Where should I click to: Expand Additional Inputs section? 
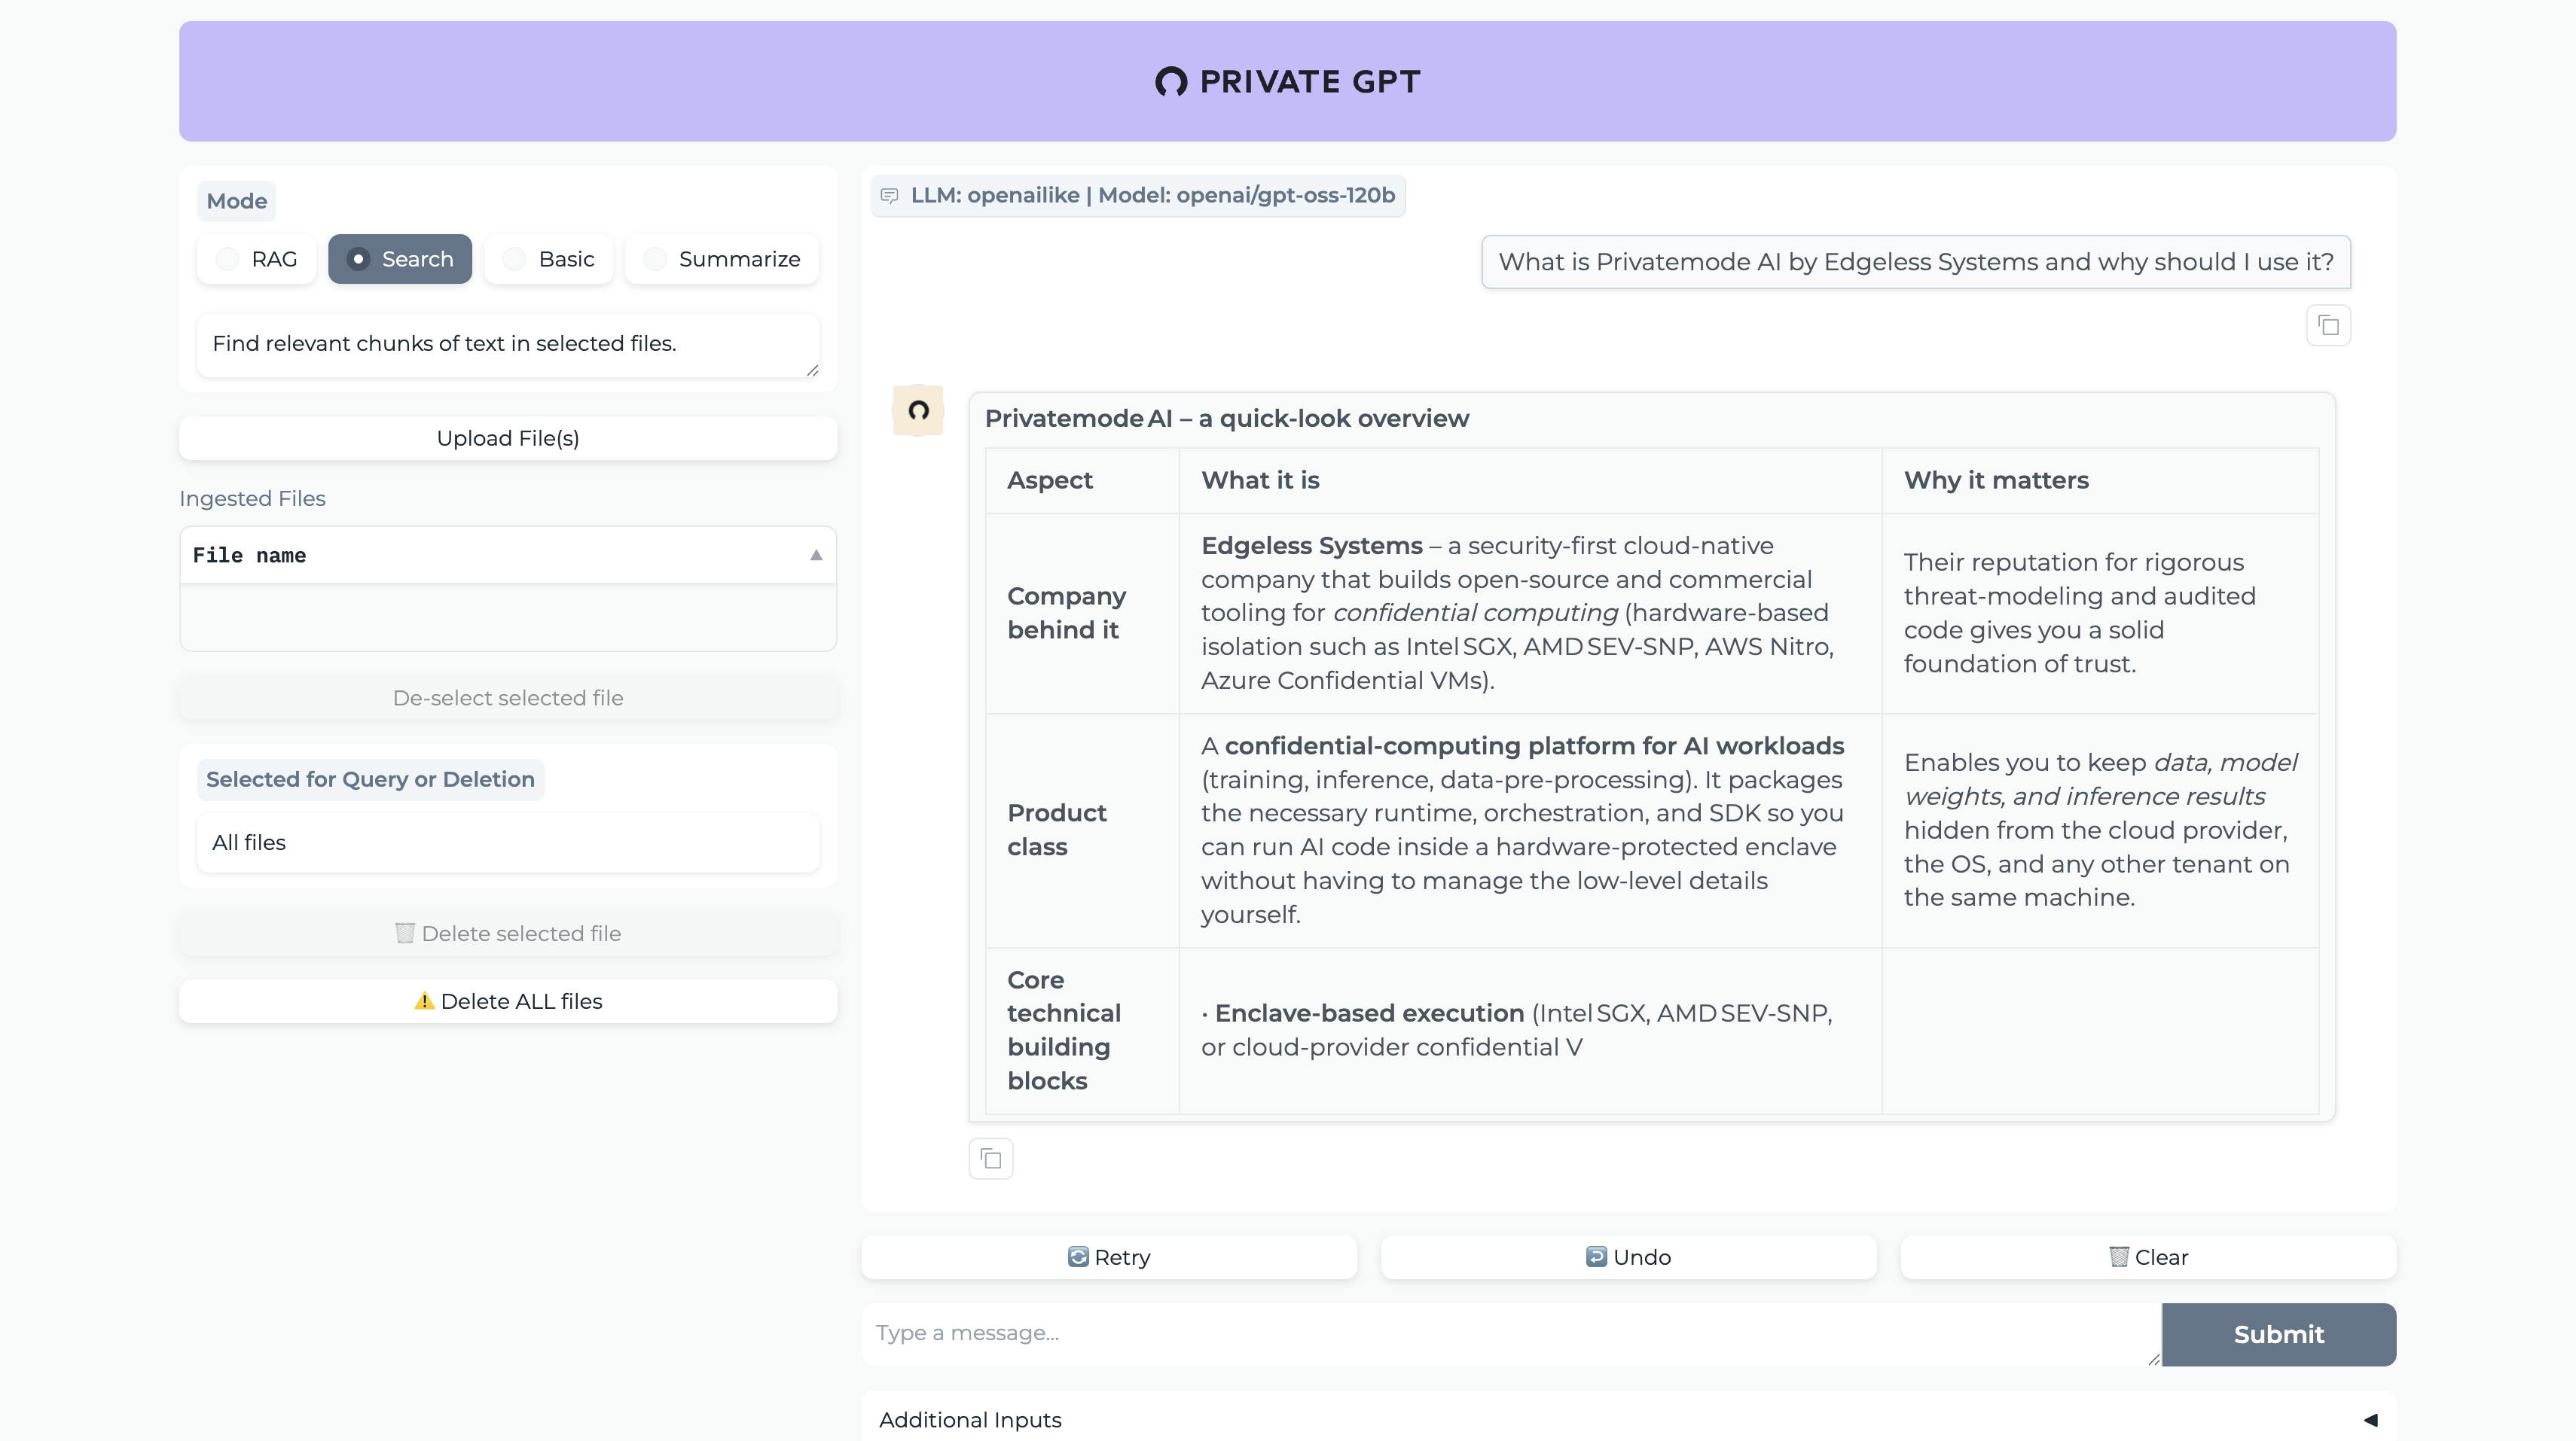[x=2369, y=1420]
